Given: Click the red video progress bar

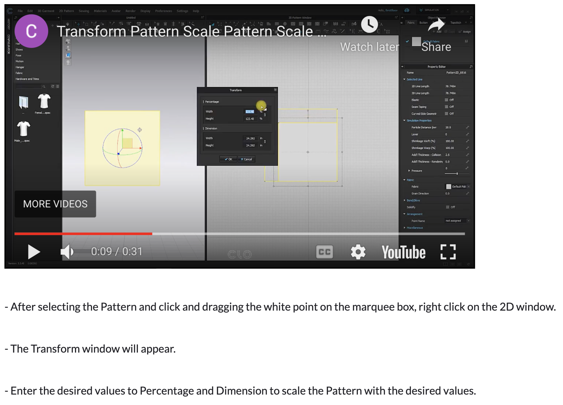Looking at the screenshot, I should 83,234.
